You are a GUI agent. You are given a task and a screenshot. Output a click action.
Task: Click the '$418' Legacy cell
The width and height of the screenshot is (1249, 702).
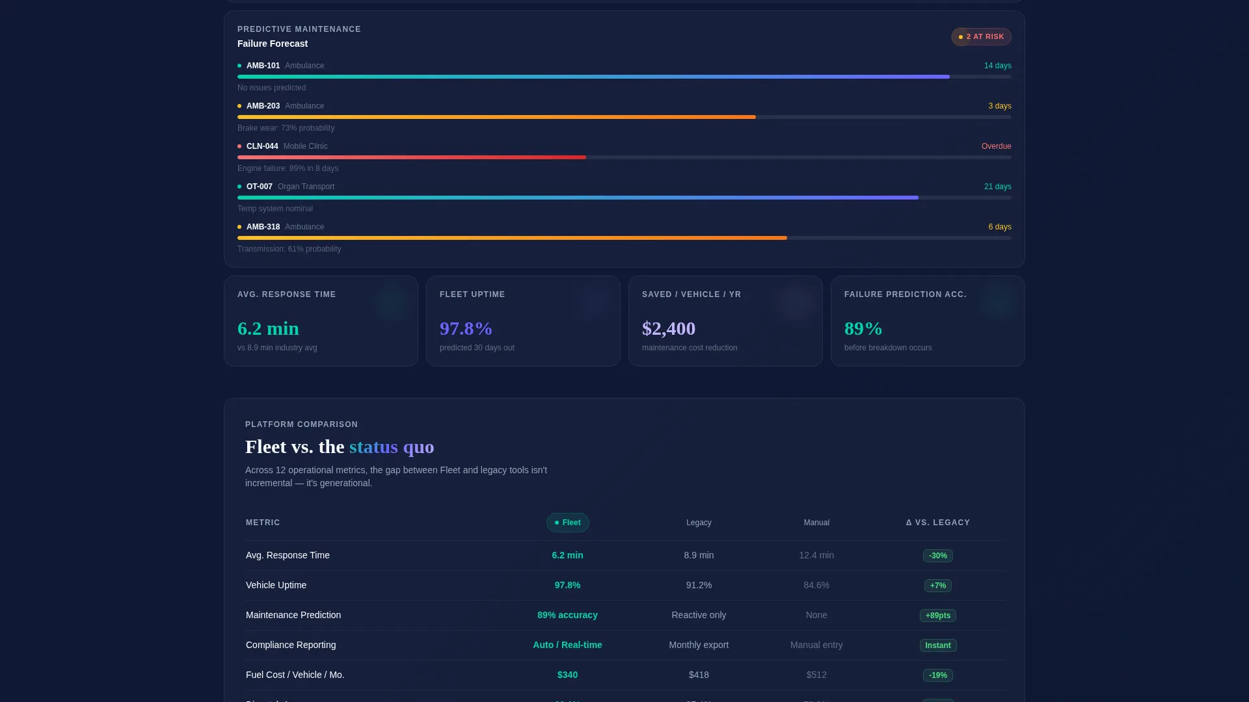699,675
